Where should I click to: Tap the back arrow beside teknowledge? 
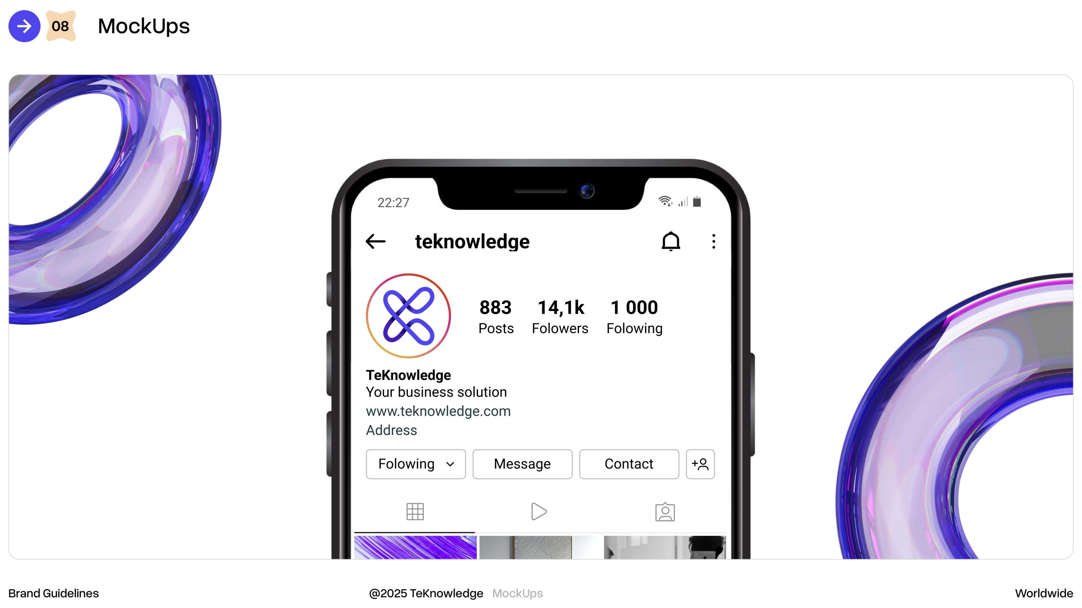pyautogui.click(x=375, y=242)
